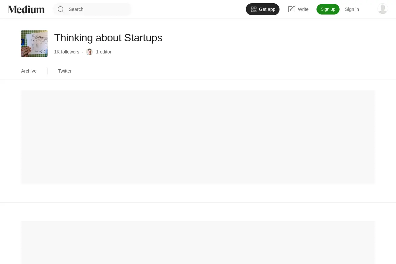Open the Archive tab
The height and width of the screenshot is (264, 396).
click(x=29, y=71)
